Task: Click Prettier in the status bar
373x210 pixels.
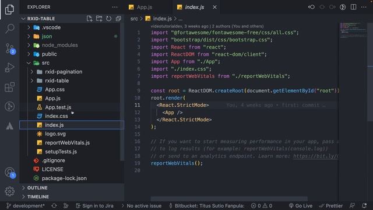Action: [x=331, y=206]
